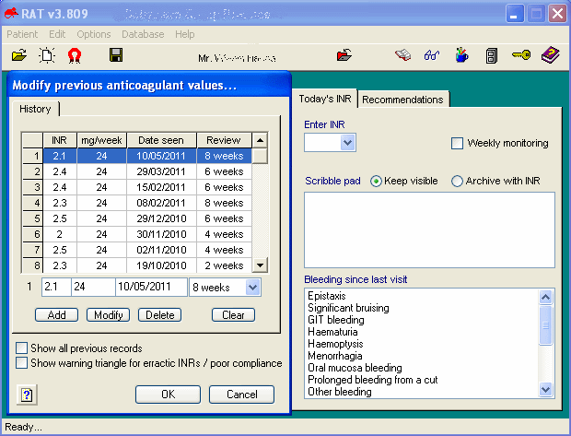Click the open book toolbar icon
This screenshot has width=571, height=436.
[402, 55]
